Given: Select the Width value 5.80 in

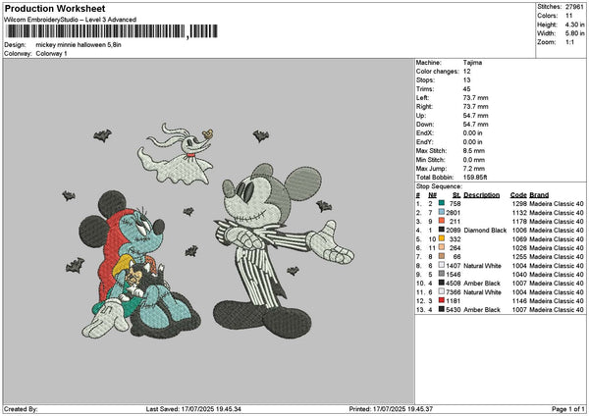Looking at the screenshot, I should point(574,33).
